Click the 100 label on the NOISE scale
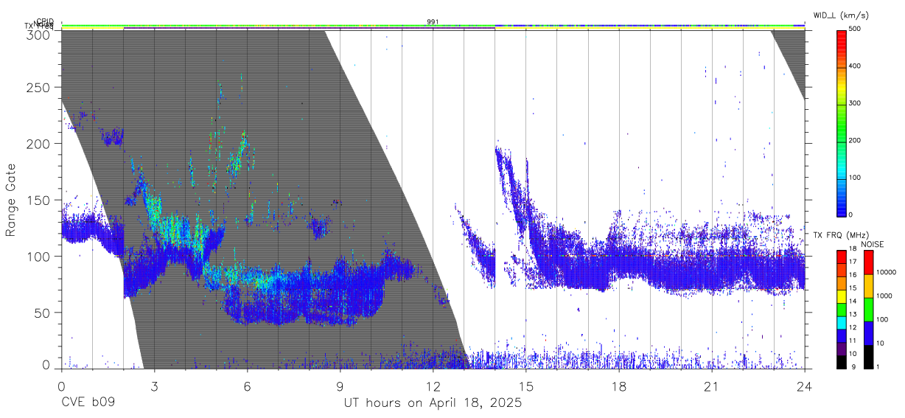The image size is (905, 418). pos(883,319)
